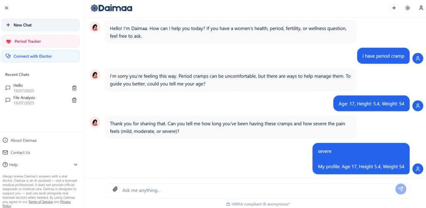Toggle light/dark theme with sun icon
Image resolution: width=426 pixels, height=208 pixels.
pos(408,8)
